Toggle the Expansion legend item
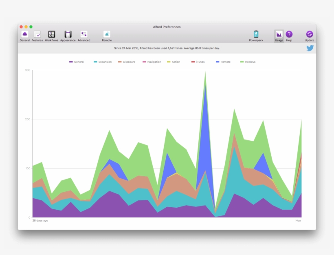The image size is (334, 255). coord(102,62)
